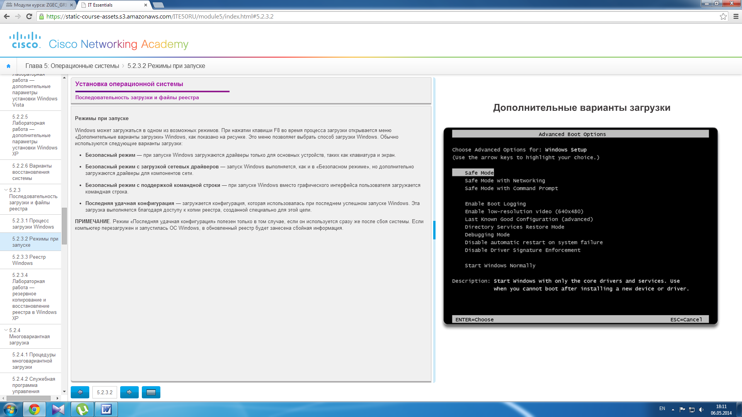Open the Windows Start button

(x=10, y=409)
